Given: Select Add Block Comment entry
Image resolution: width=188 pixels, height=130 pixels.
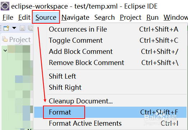Looking at the screenshot, I should point(110,51).
